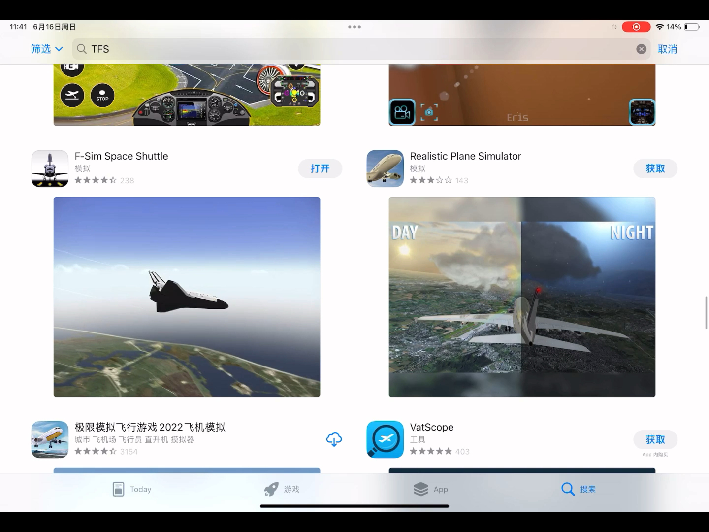Tap the status bar time 11:41
The image size is (709, 532).
18,27
